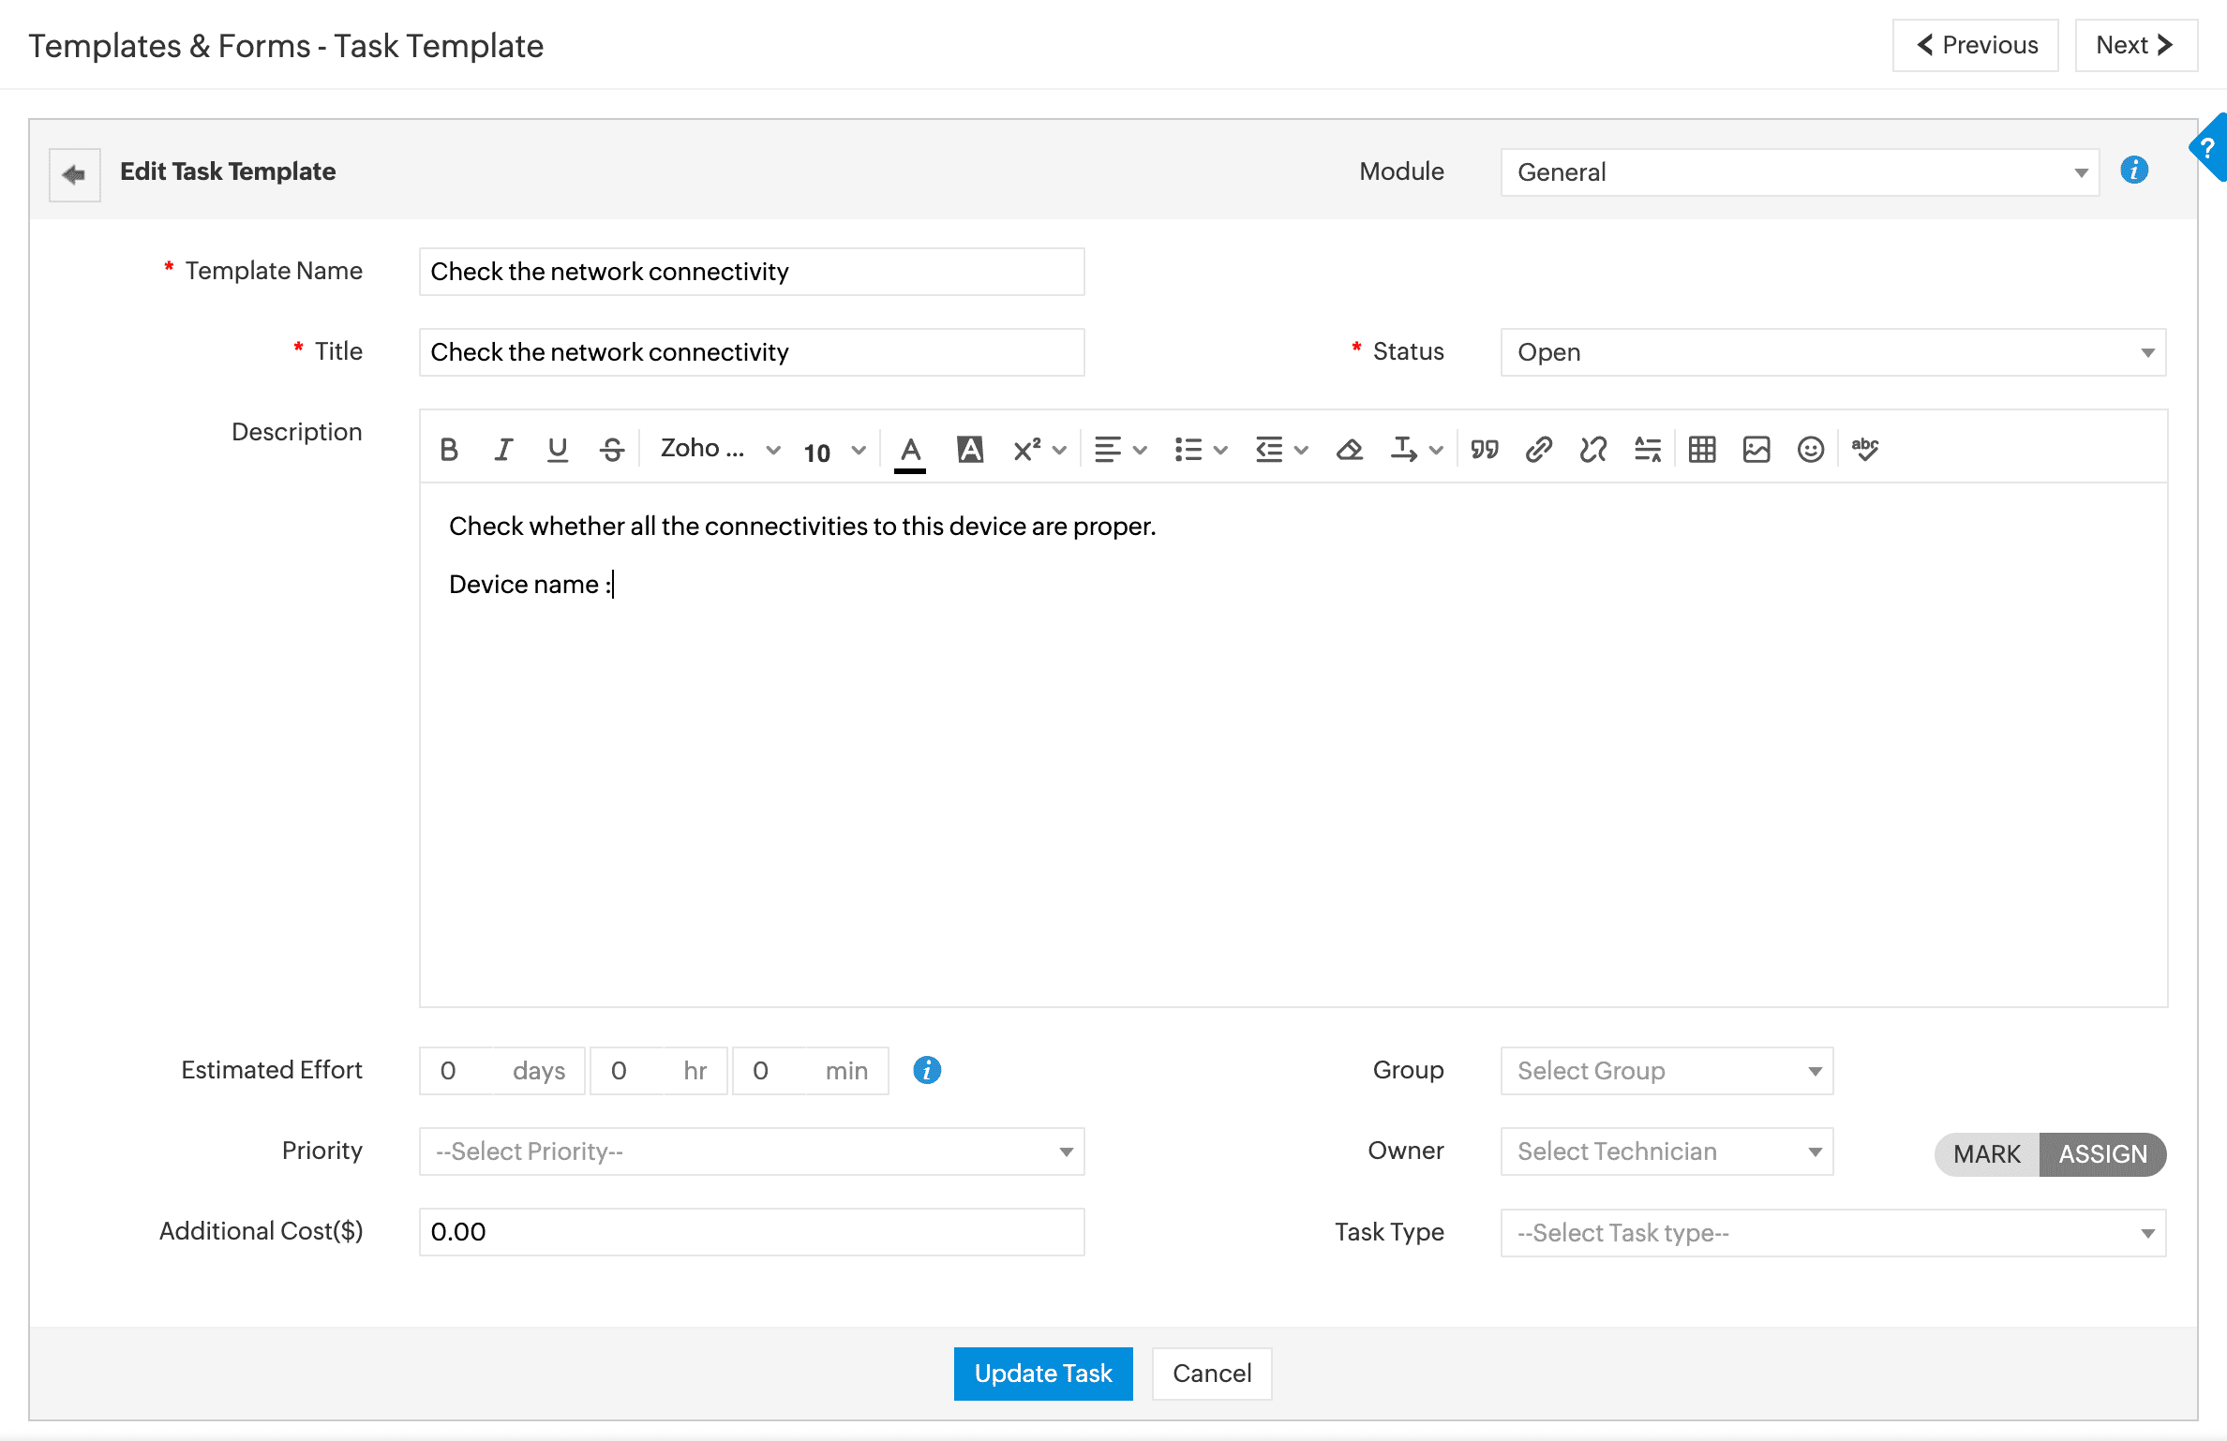The width and height of the screenshot is (2227, 1441).
Task: Open the indent options
Action: coord(1281,450)
